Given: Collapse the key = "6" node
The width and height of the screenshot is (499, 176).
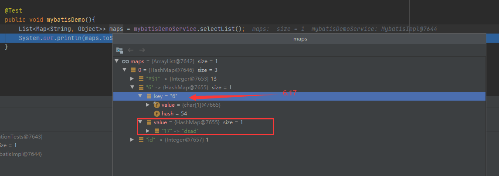Looking at the screenshot, I should point(140,96).
